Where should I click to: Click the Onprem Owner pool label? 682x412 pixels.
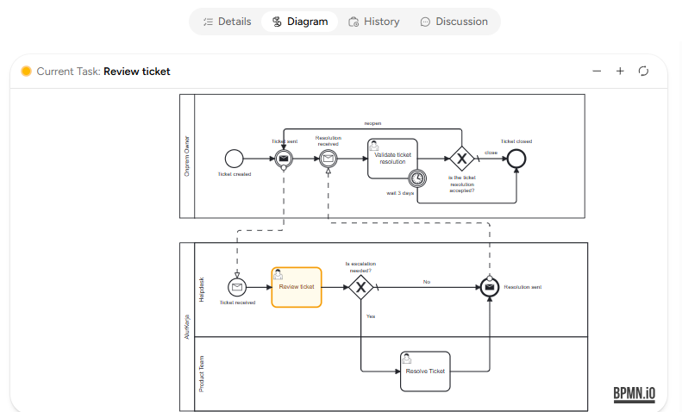pyautogui.click(x=187, y=157)
